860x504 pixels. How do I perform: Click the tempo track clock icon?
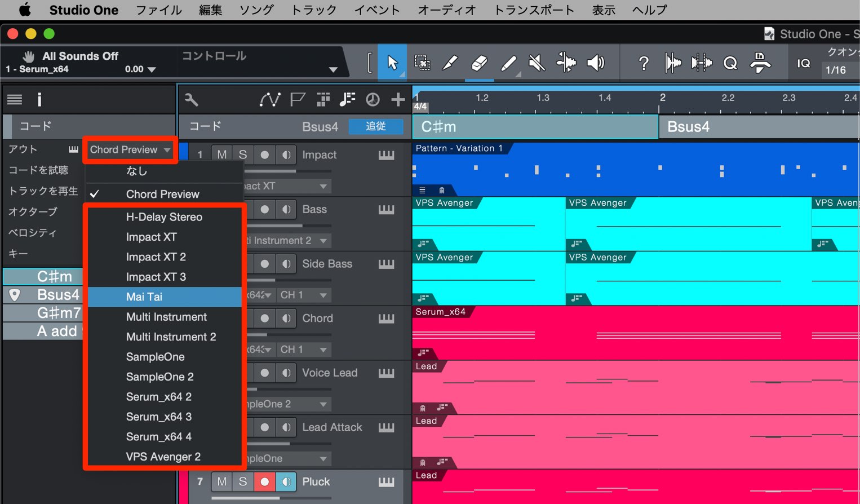point(373,100)
